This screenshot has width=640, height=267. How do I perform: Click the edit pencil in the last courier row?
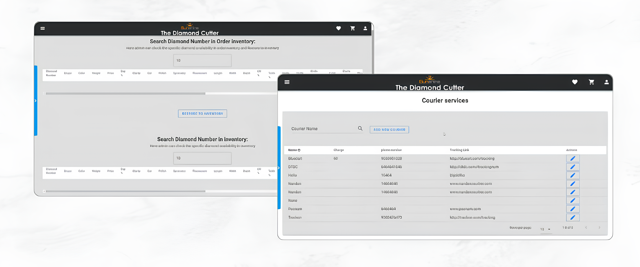pos(572,217)
